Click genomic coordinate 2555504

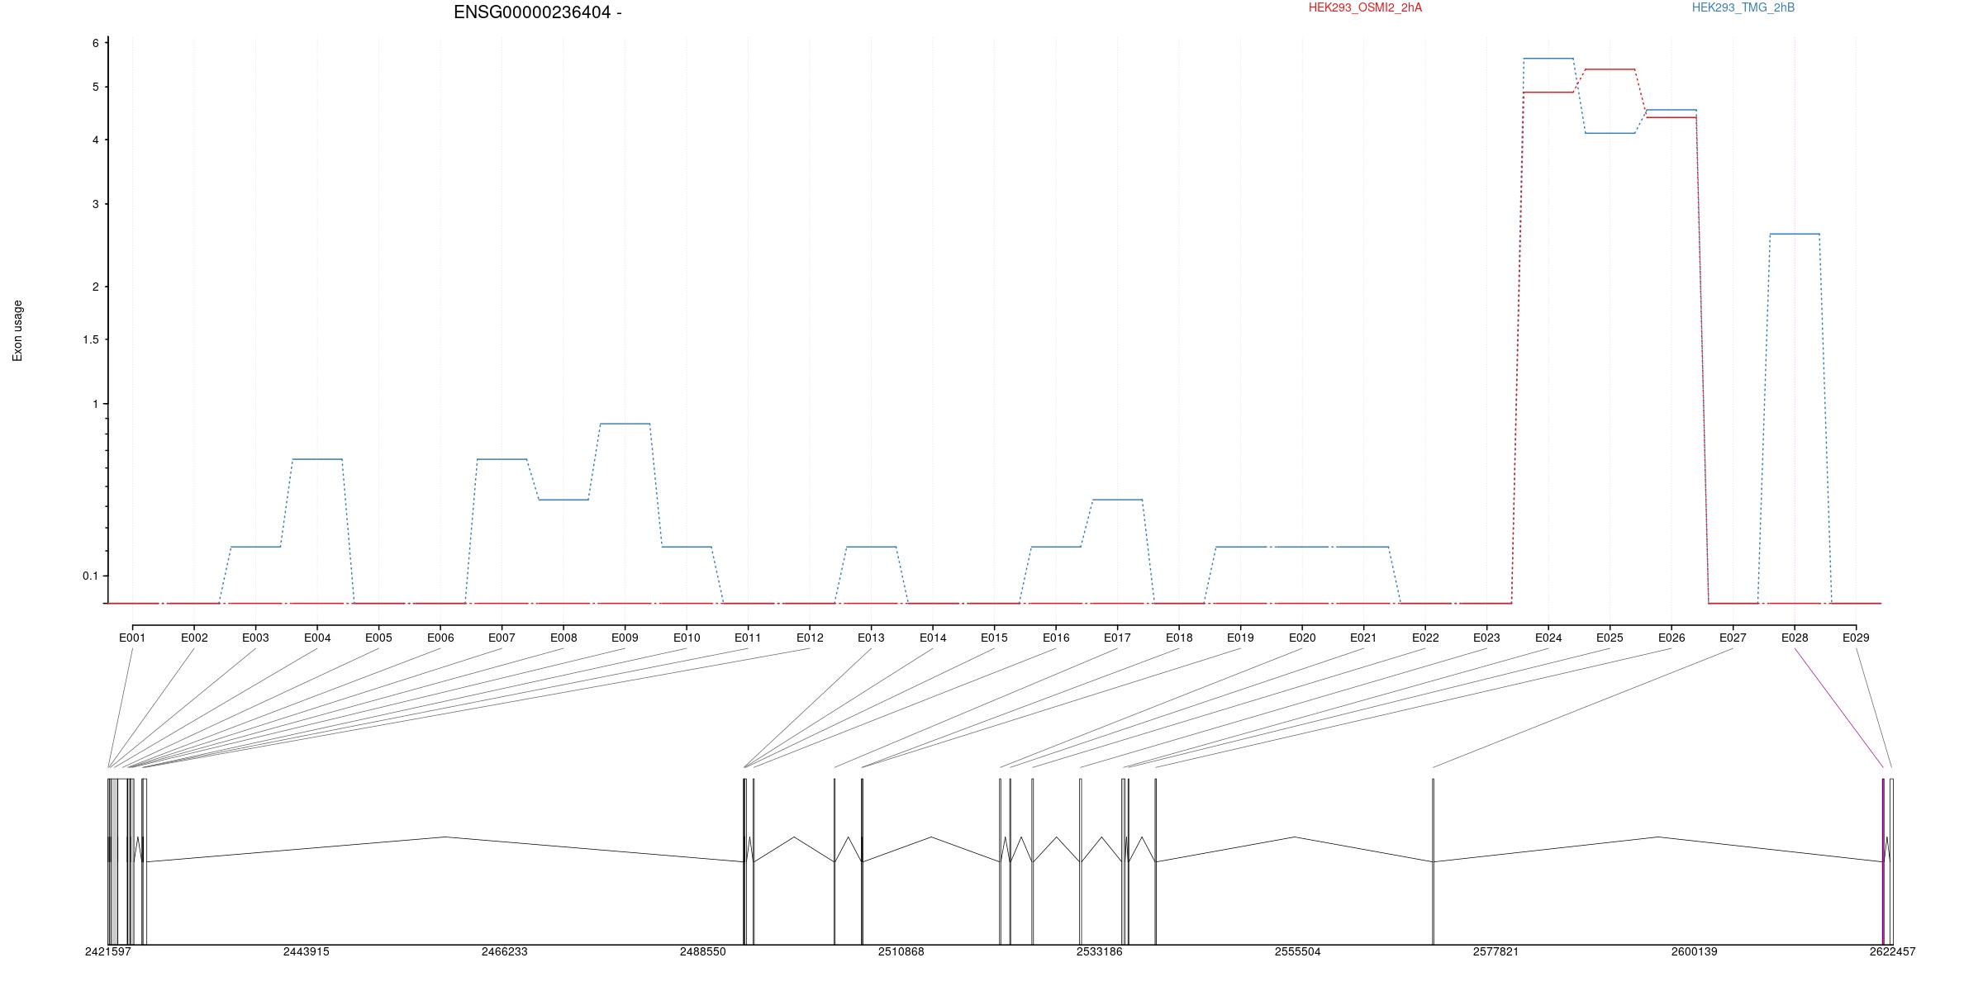click(x=1298, y=951)
